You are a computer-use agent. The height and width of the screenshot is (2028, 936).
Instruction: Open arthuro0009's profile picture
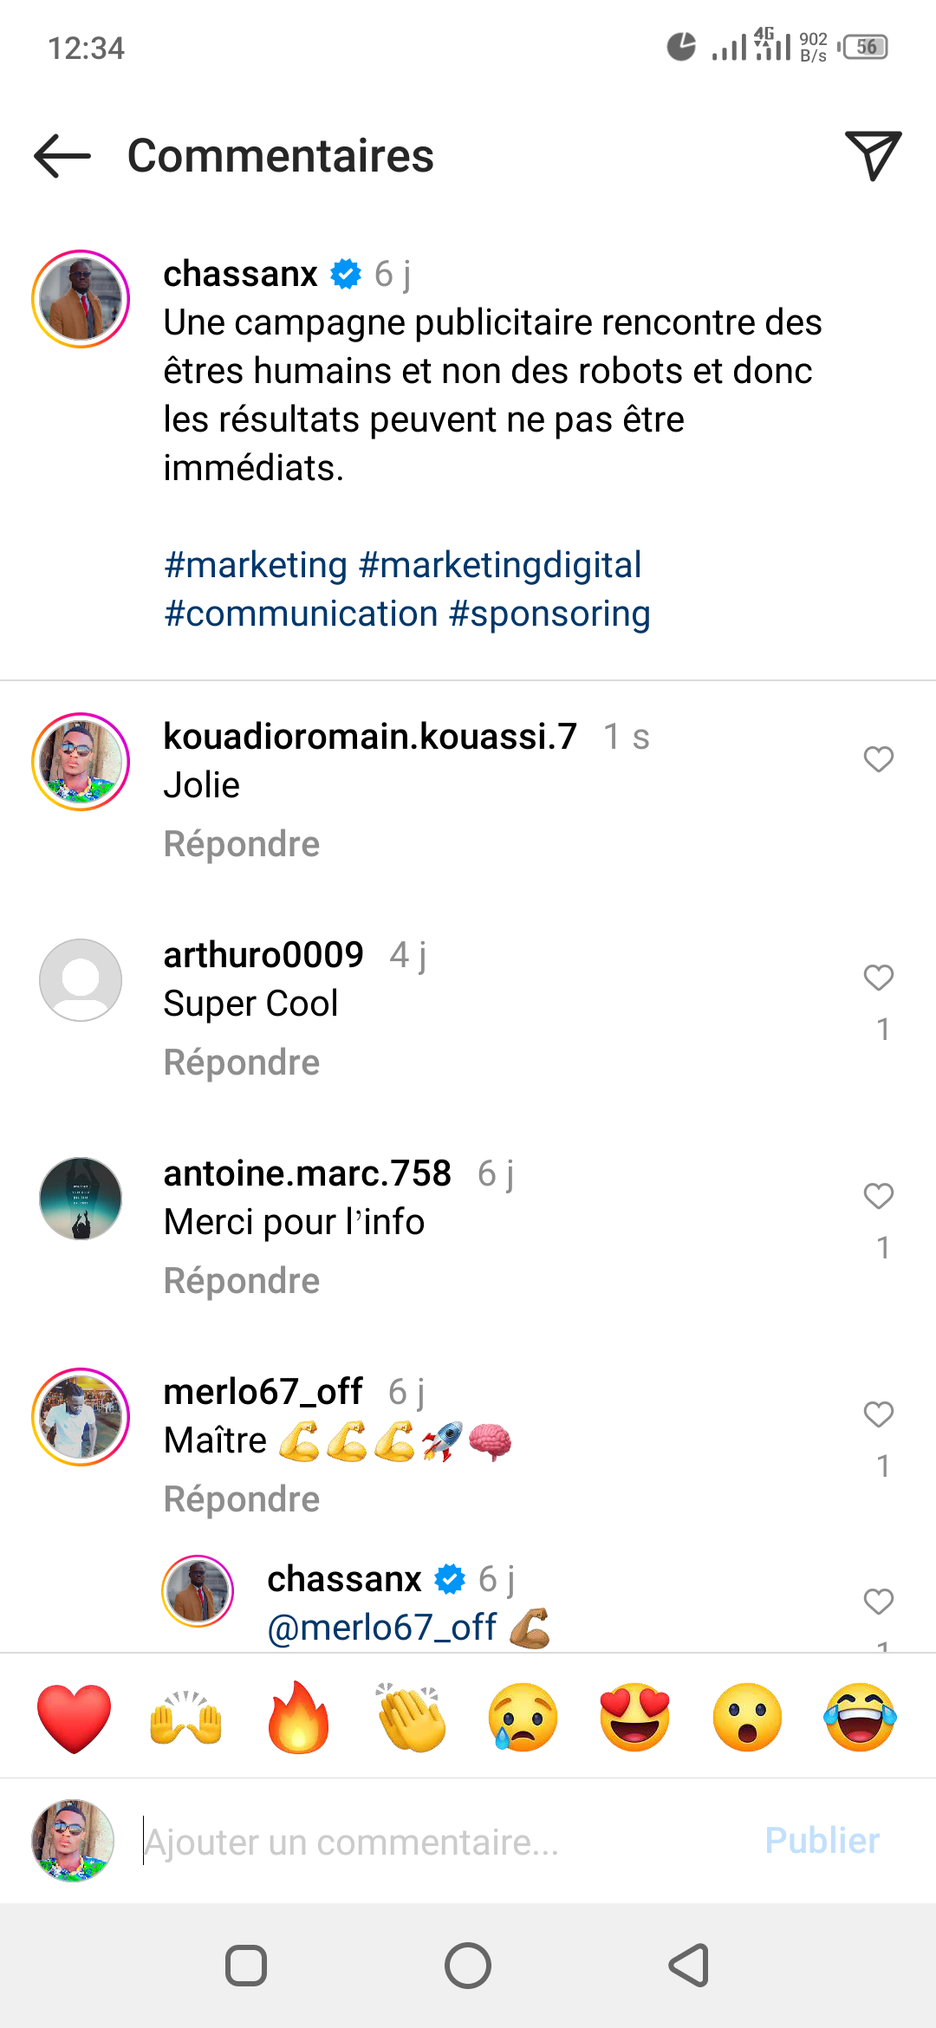(x=81, y=980)
